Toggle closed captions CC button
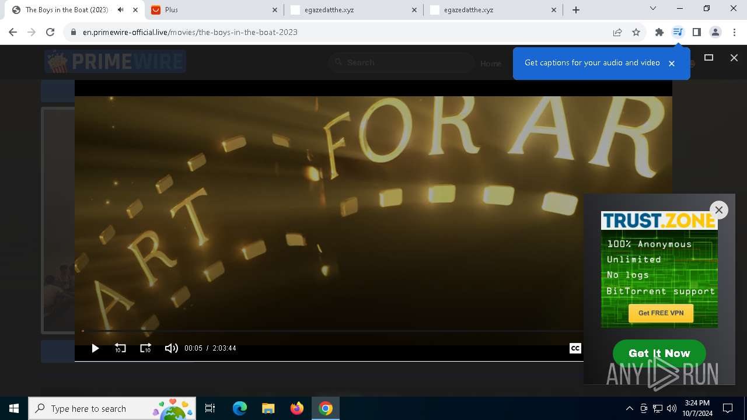The image size is (747, 420). [x=575, y=348]
